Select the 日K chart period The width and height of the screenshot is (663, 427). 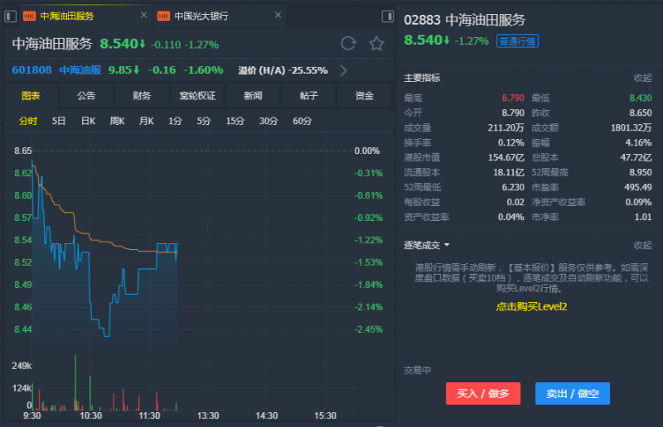(x=88, y=121)
